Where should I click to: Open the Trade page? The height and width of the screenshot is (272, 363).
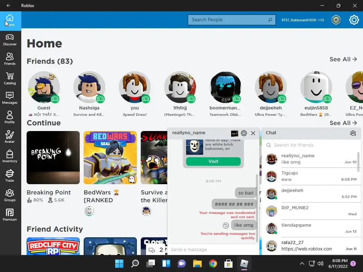[x=10, y=176]
